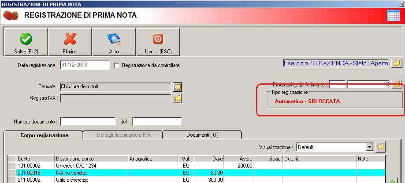
Task: Open folder icon next to Visualizzazione dropdown
Action: [x=380, y=147]
